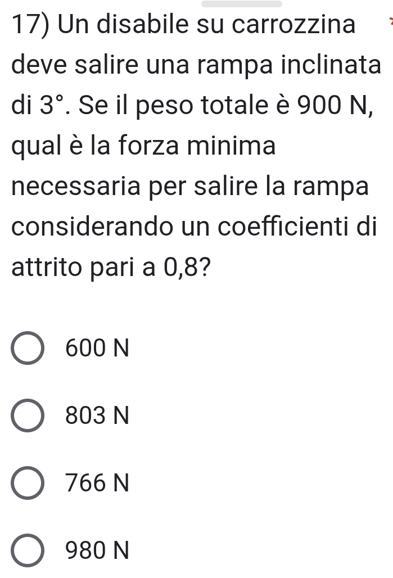This screenshot has height=578, width=393.
Task: Click the word "inclinata" in question
Action: 335,66
